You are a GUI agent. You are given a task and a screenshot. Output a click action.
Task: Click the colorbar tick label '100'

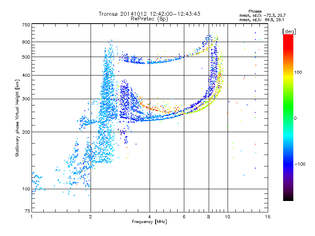coord(298,72)
